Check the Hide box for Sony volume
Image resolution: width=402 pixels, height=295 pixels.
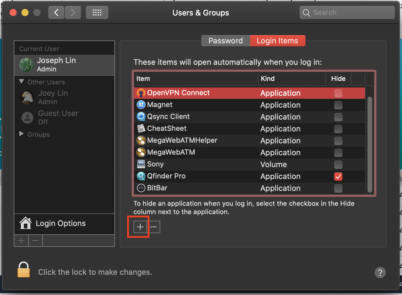coord(338,164)
